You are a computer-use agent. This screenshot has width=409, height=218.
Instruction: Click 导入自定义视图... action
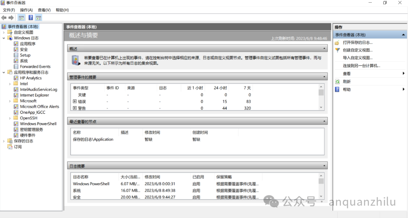(357, 58)
